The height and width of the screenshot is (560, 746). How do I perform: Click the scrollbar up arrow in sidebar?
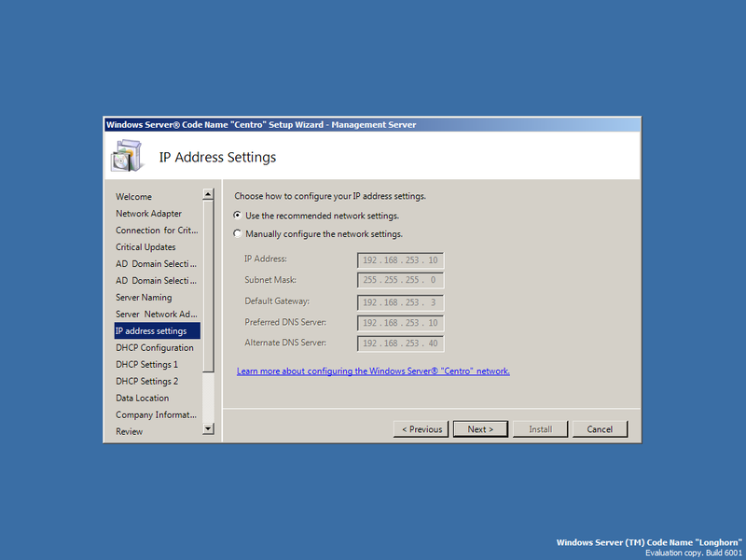point(209,194)
